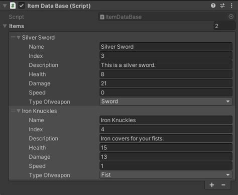Click Silver Sword 'Index' label

tap(36, 56)
